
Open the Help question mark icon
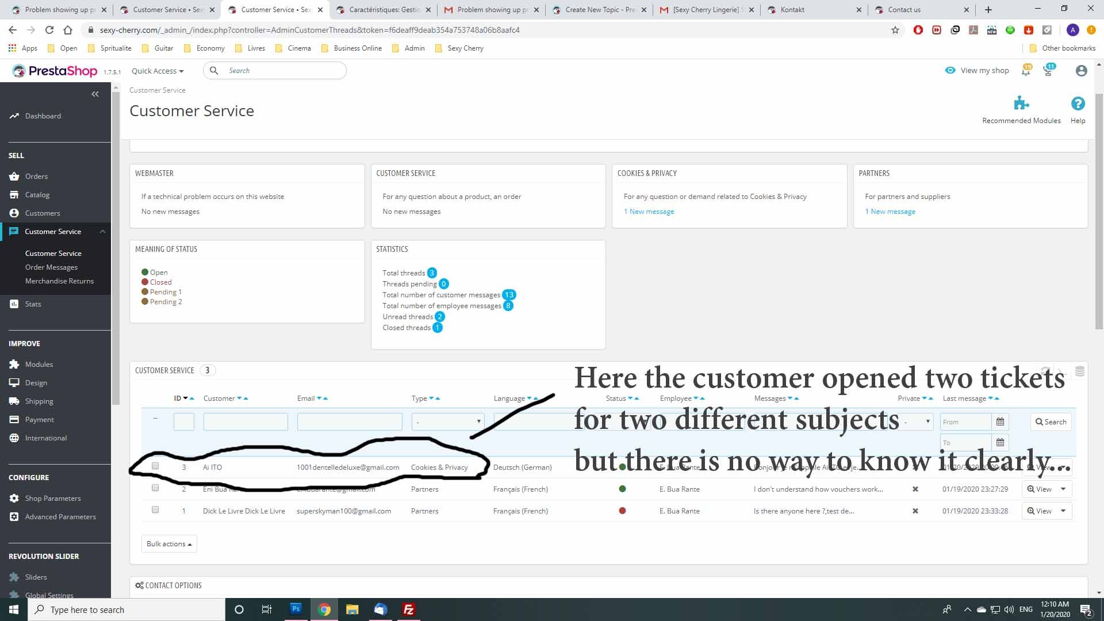1078,103
